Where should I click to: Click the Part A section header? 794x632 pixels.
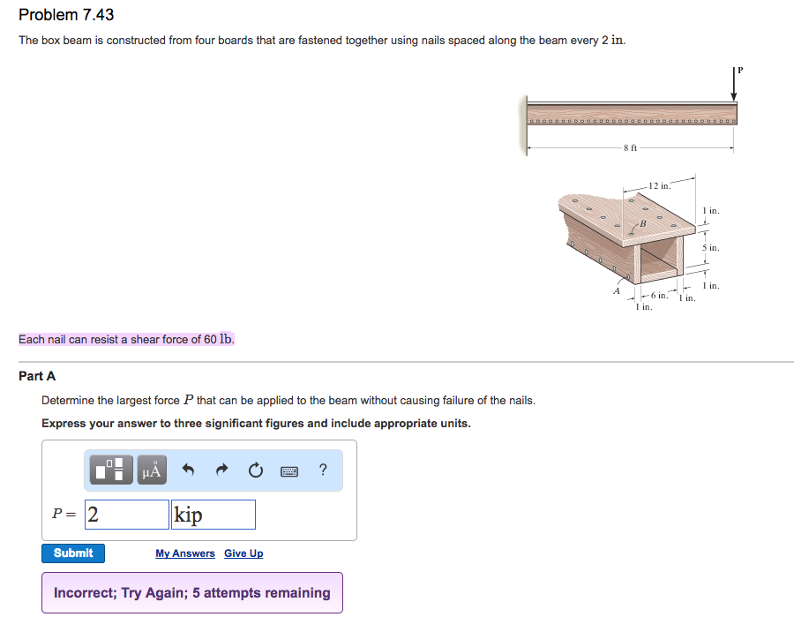[x=37, y=375]
